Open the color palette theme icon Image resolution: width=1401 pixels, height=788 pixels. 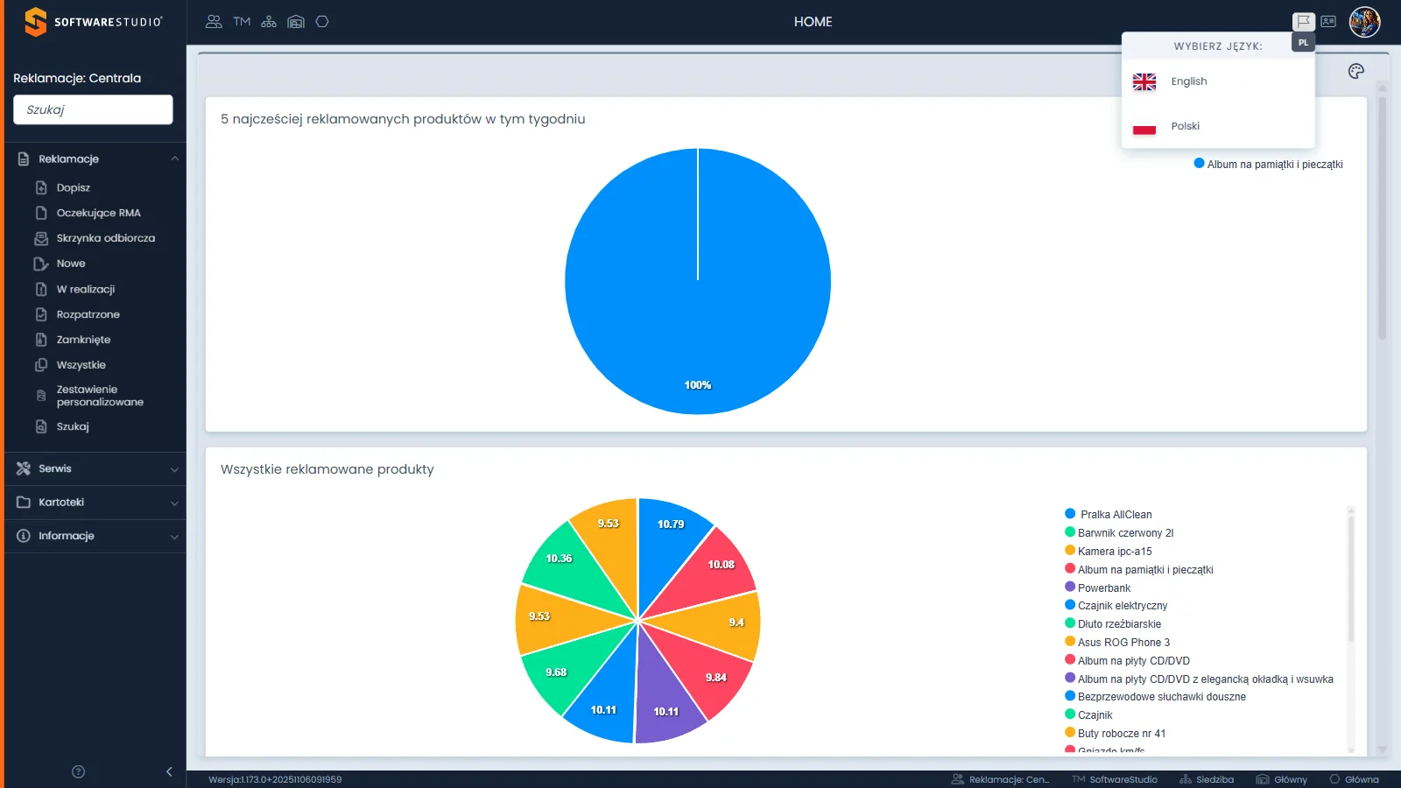pos(1356,71)
